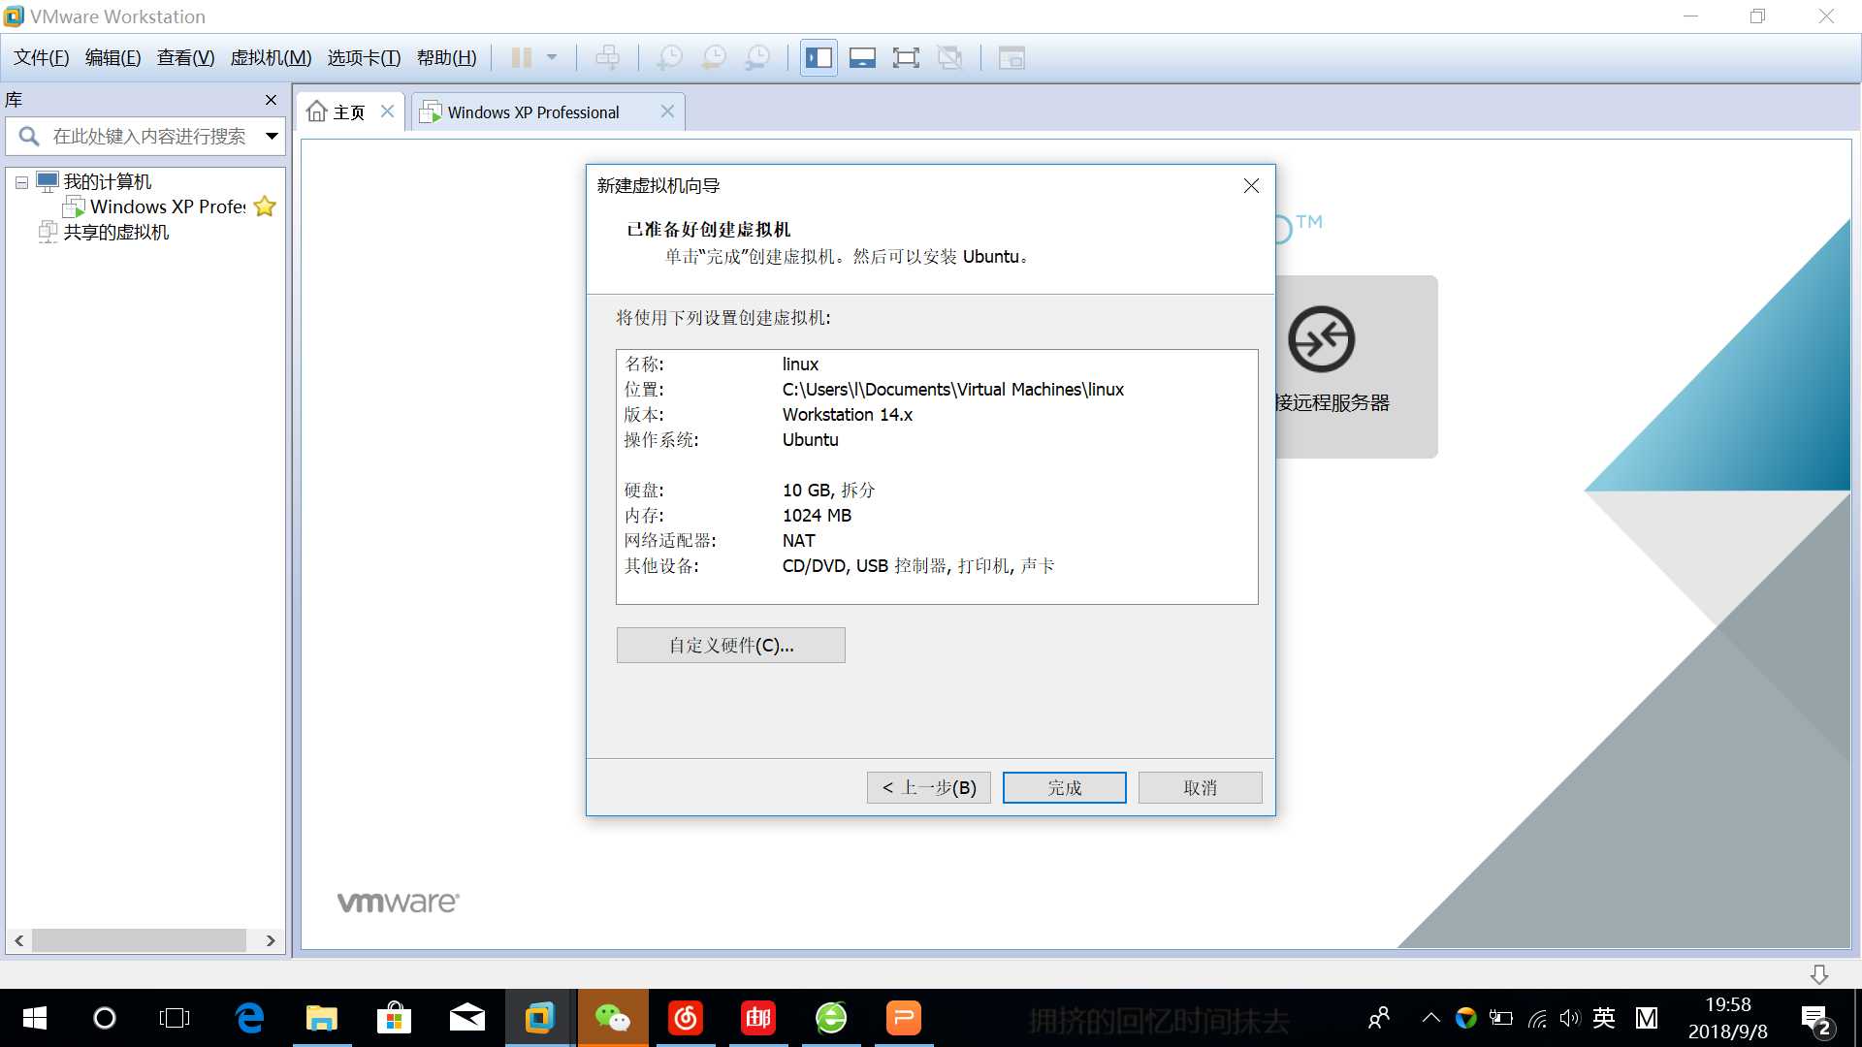The image size is (1862, 1047).
Task: Collapse the 我的计算机 tree node
Action: [x=21, y=182]
